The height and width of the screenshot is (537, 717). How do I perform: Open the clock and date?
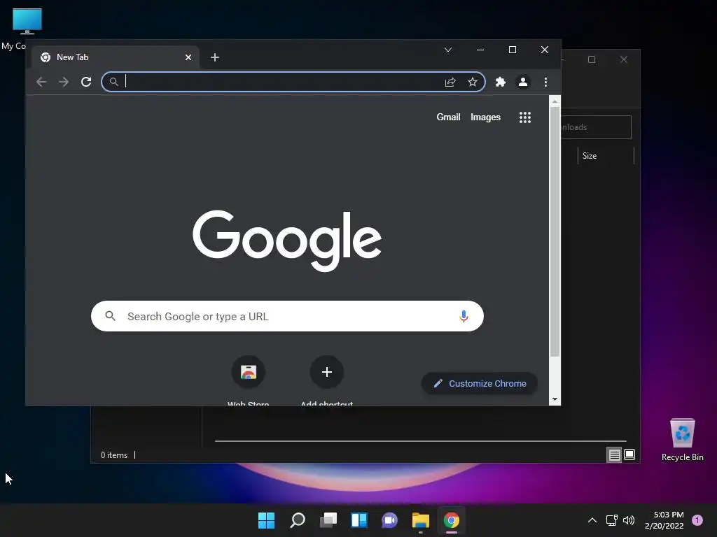tap(664, 520)
